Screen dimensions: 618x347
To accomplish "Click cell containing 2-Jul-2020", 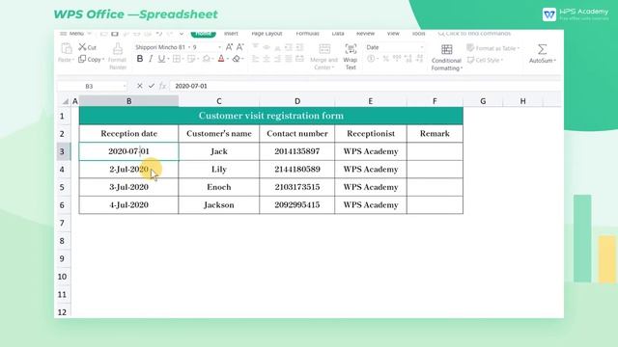I will tap(128, 170).
